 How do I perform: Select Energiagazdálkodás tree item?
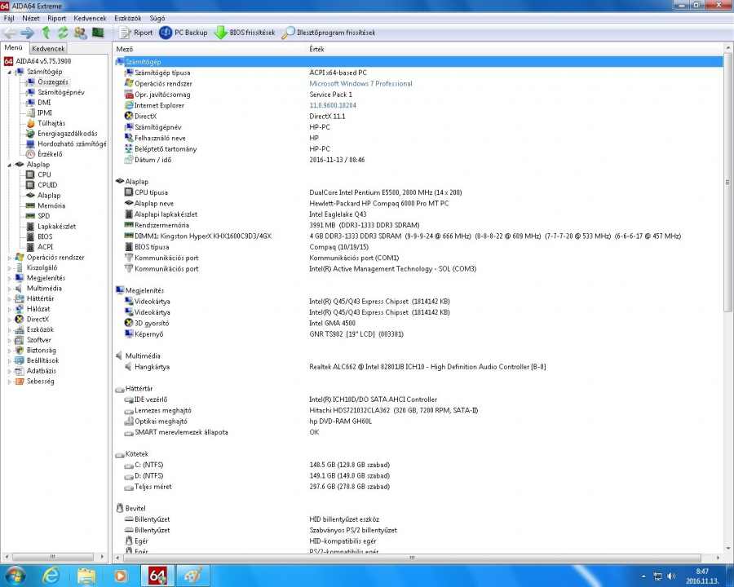coord(68,134)
